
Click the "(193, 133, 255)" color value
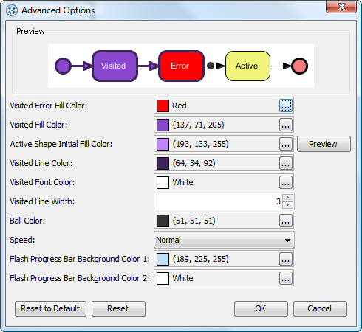coord(200,144)
